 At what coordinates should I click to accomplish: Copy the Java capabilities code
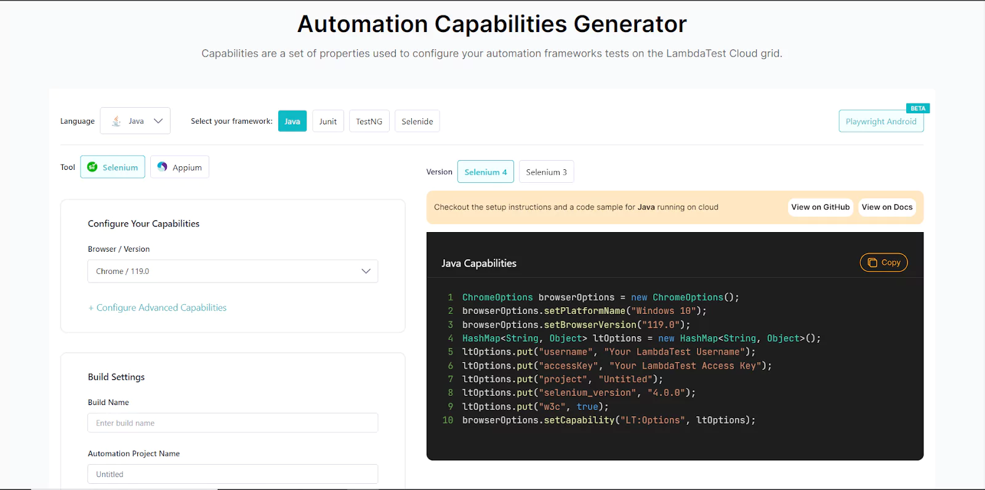pos(884,263)
